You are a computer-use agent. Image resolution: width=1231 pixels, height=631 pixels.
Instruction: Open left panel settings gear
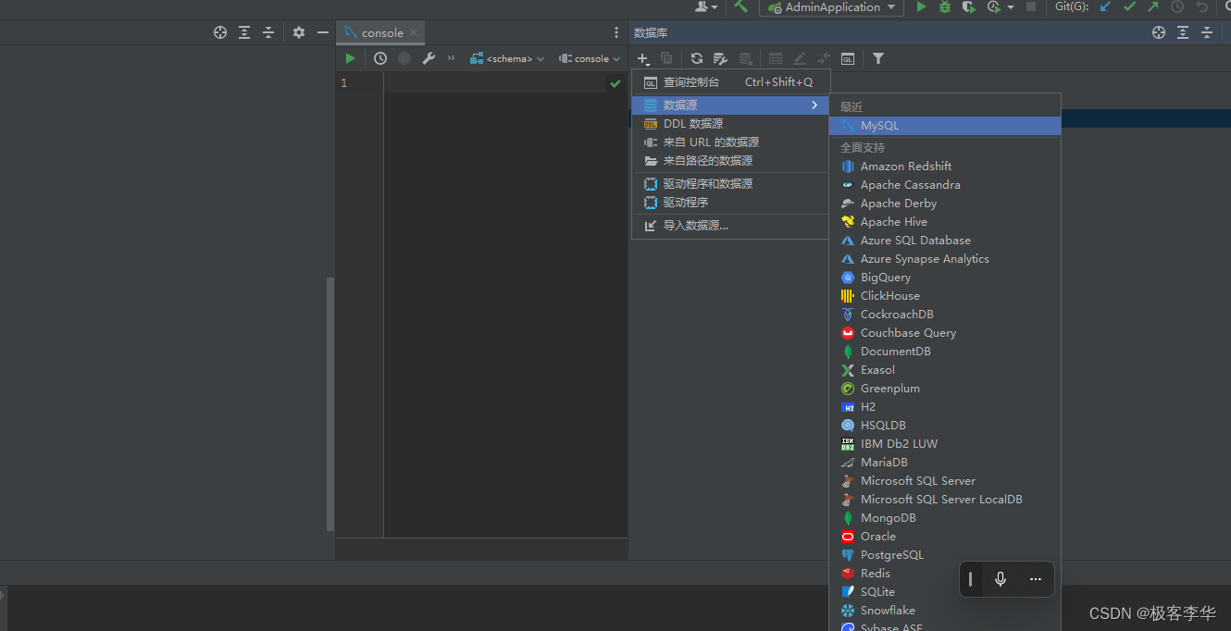coord(299,32)
